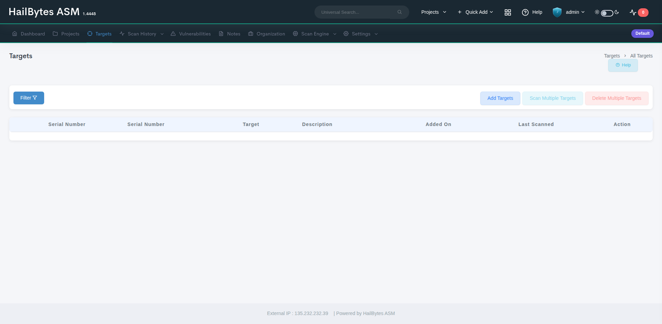The image size is (662, 324).
Task: Click the red 0 notification badge
Action: point(643,12)
